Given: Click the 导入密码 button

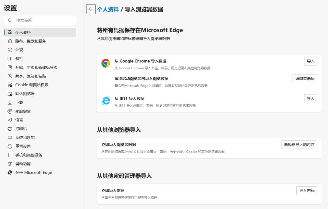Looking at the screenshot, I should 307,190.
